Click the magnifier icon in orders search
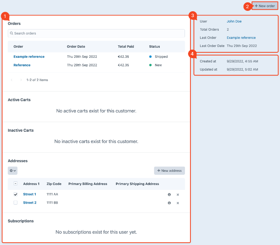Image resolution: width=280 pixels, height=245 pixels. click(12, 33)
